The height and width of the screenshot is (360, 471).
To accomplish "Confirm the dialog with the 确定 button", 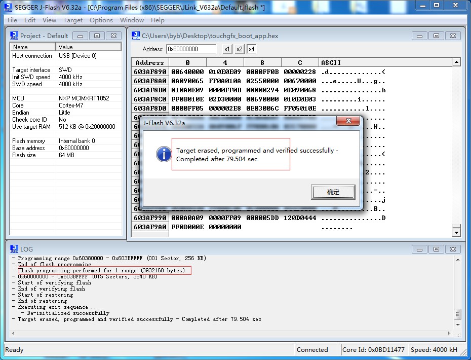I will [333, 192].
